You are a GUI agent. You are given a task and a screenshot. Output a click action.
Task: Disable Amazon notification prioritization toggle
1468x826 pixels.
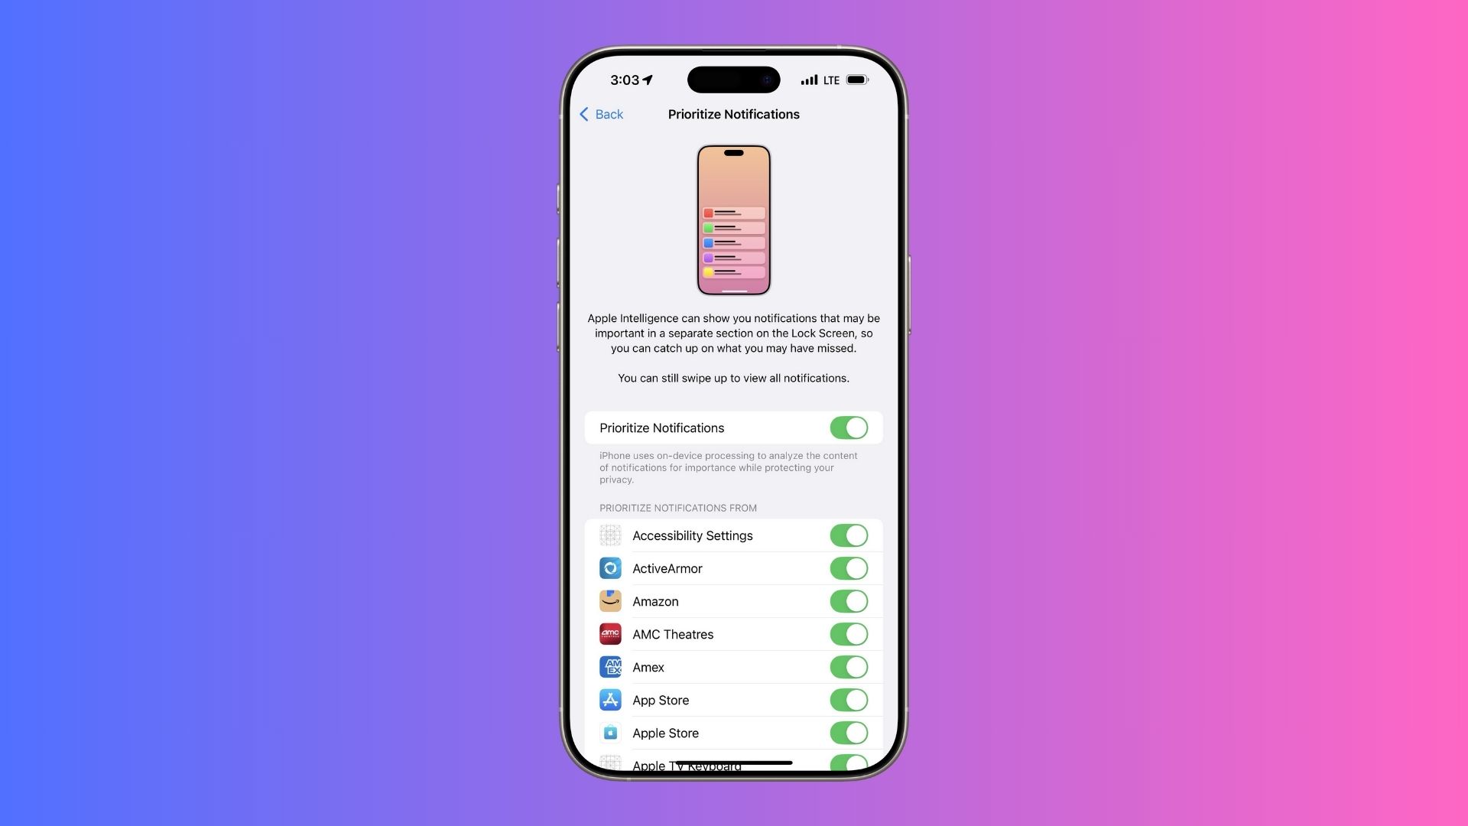click(848, 601)
